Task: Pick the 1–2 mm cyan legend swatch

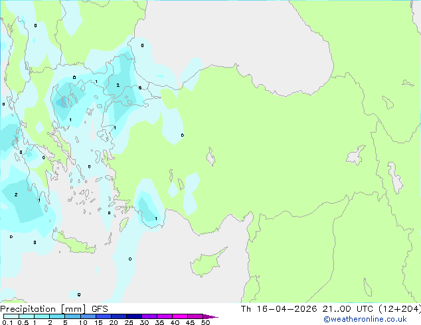Action: coord(42,316)
